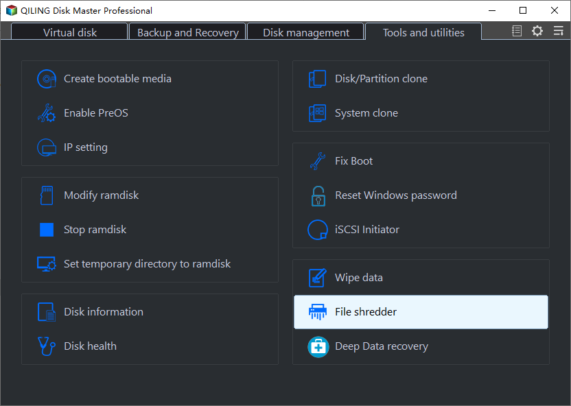Screen dimensions: 571x406
Task: Click the Create bootable media disc icon
Action: pyautogui.click(x=47, y=79)
